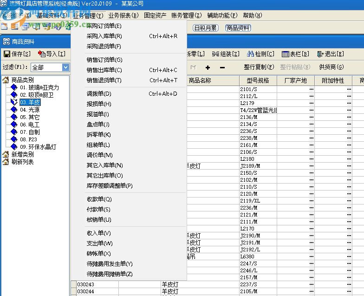Click the 商品资料 window title icon
The image size is (364, 296).
[x=6, y=42]
